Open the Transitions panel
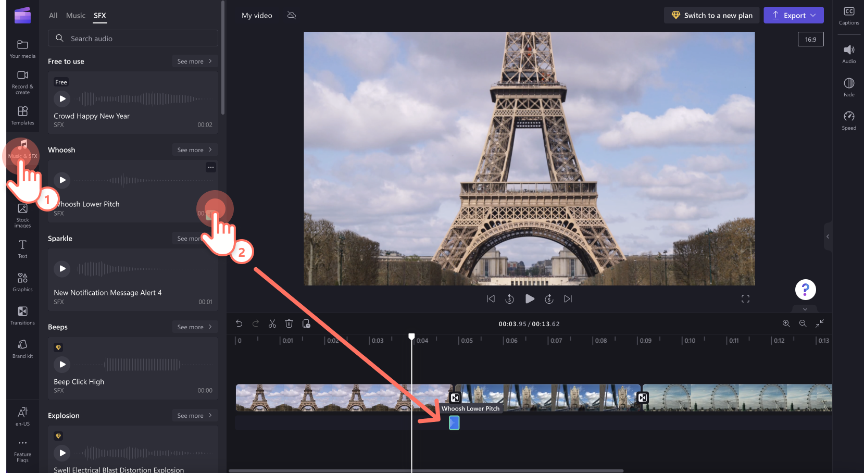864x473 pixels. point(22,315)
